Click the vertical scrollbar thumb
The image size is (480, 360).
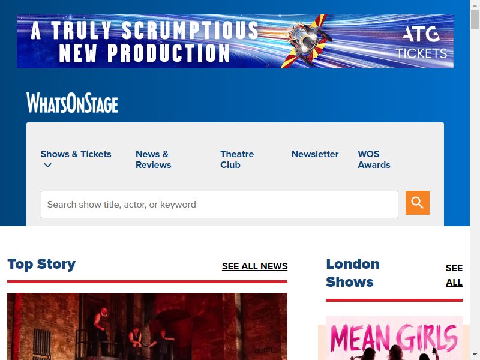[475, 20]
